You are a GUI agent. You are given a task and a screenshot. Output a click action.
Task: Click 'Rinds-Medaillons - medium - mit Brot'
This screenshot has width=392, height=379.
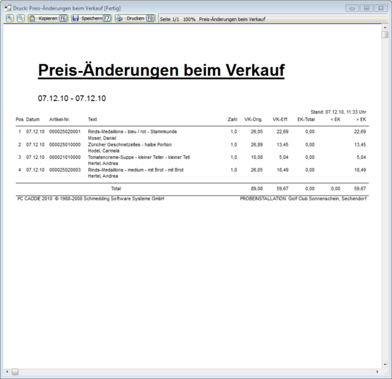click(x=136, y=170)
